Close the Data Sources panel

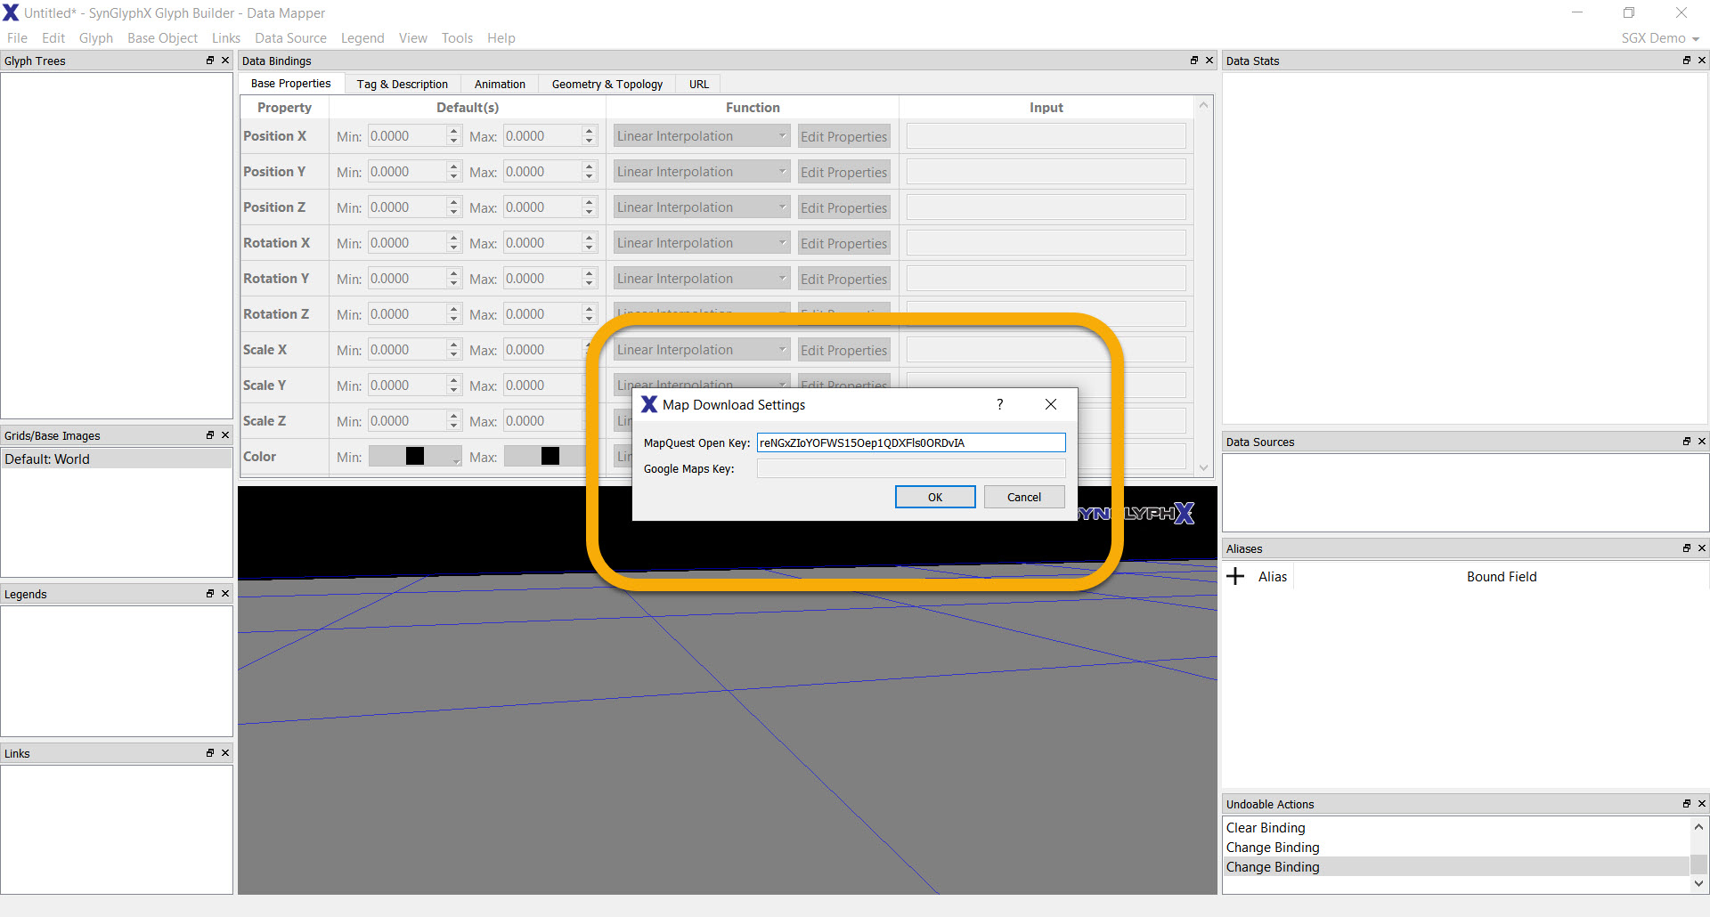click(1702, 442)
